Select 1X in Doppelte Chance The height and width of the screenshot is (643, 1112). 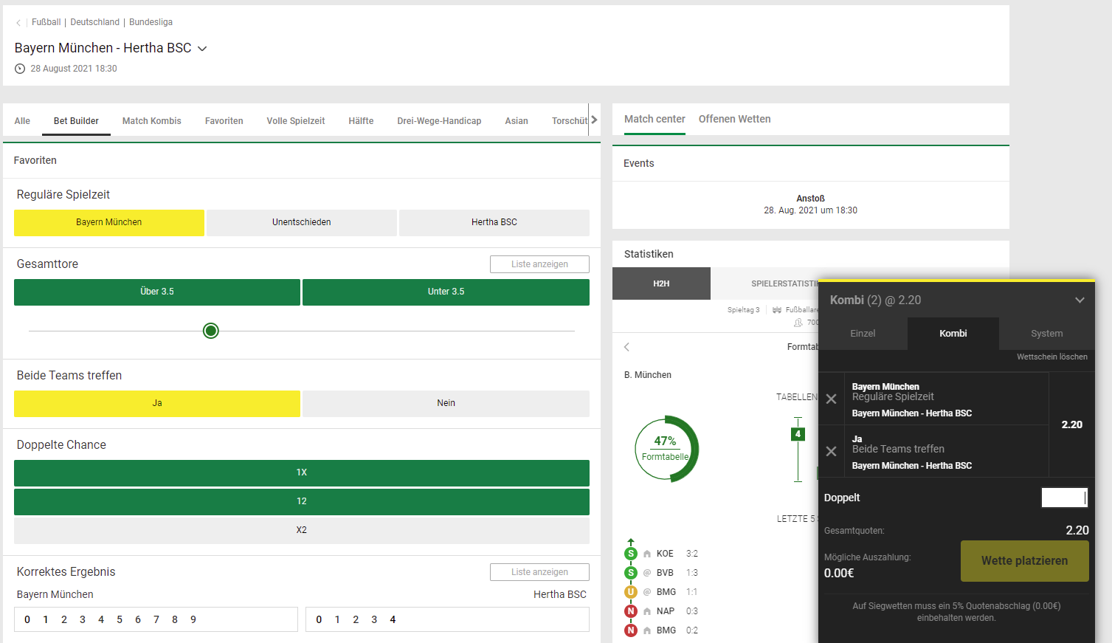coord(302,472)
